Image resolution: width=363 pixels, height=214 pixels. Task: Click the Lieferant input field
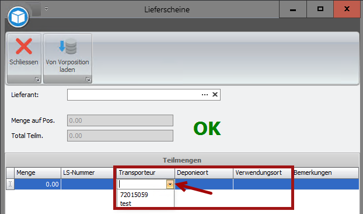click(134, 95)
